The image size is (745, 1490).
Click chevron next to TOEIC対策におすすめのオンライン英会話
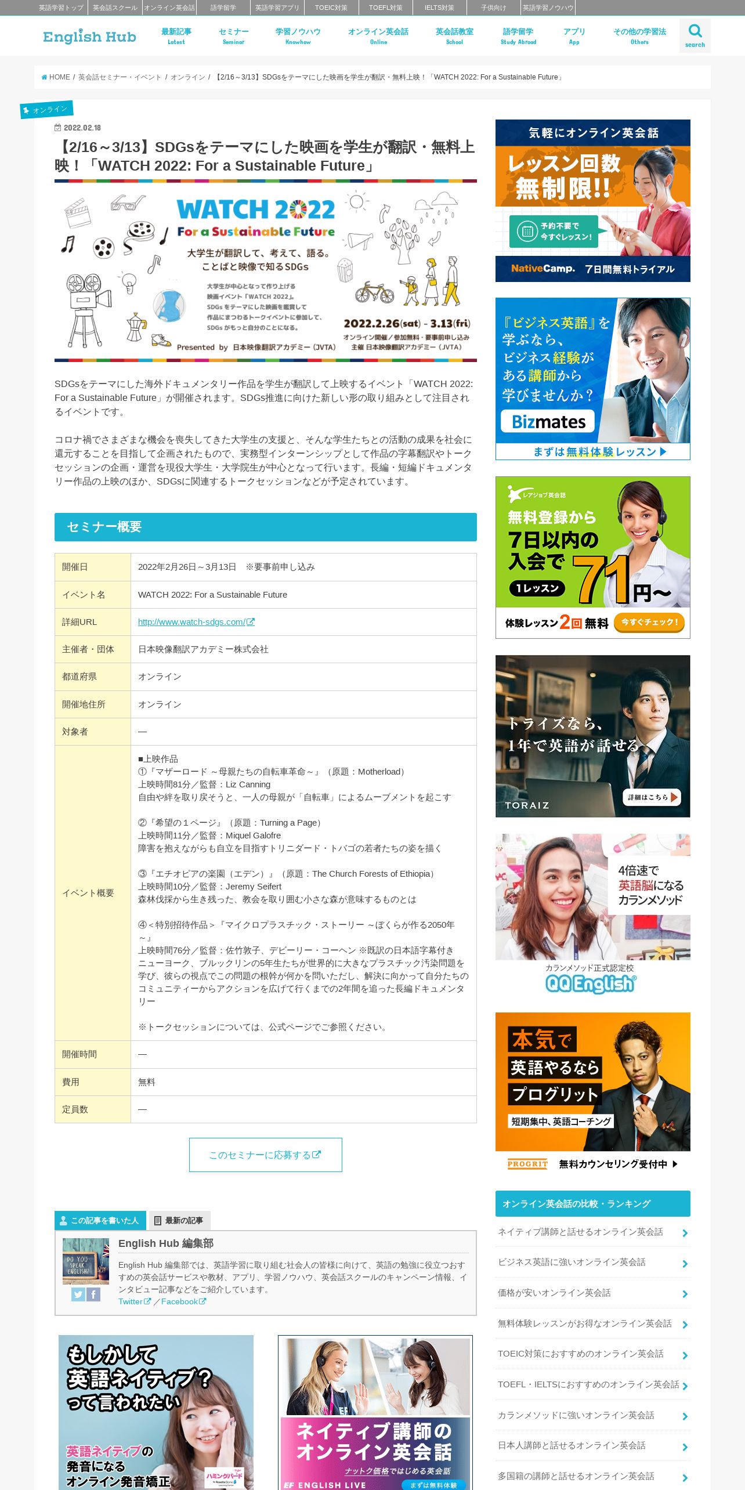click(x=685, y=1355)
